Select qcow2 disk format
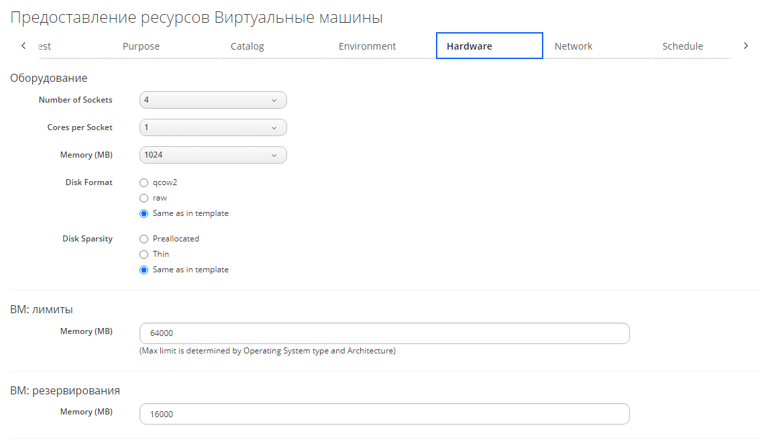The height and width of the screenshot is (444, 768). click(144, 182)
